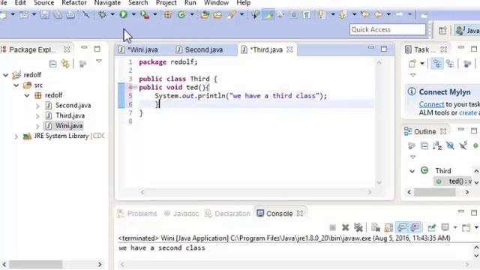The height and width of the screenshot is (270, 480).
Task: Toggle Show Whitespace Characters pilcrow icon
Action: click(x=307, y=14)
